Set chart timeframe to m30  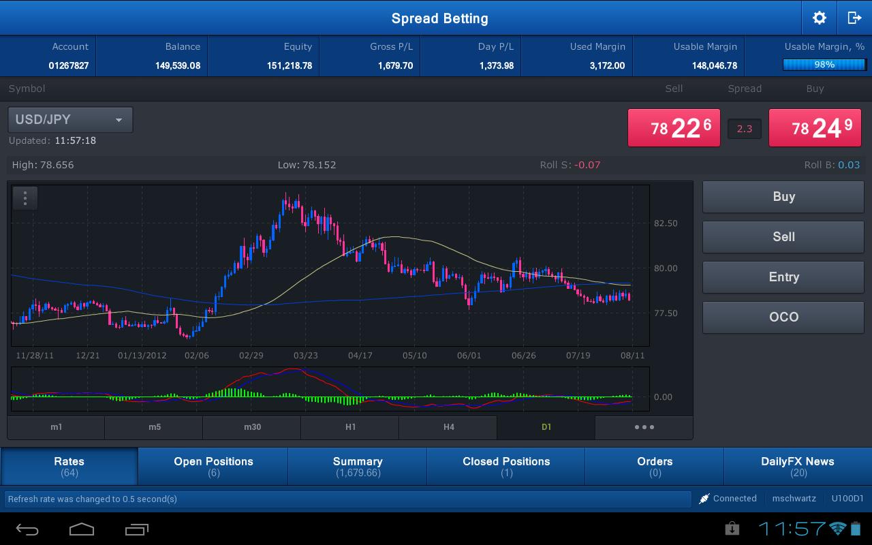(252, 427)
